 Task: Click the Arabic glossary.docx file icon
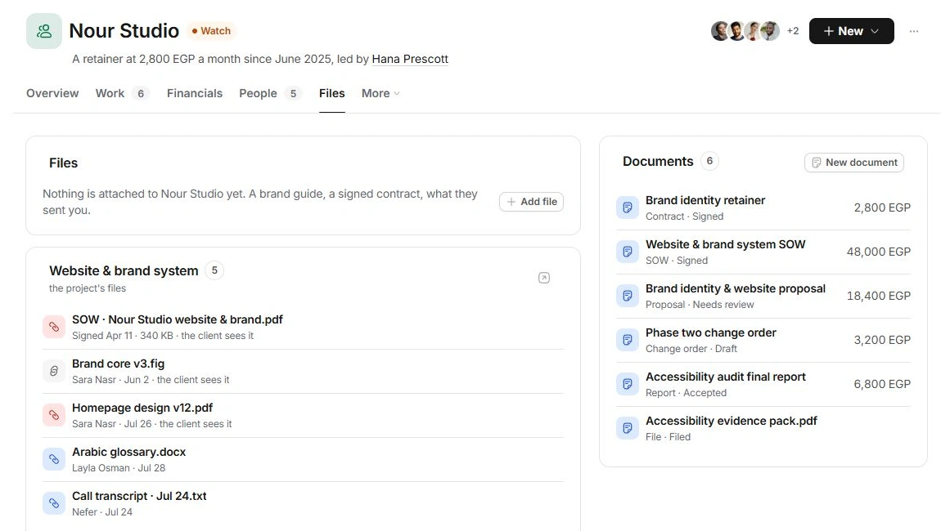point(54,459)
